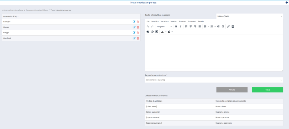Expand the tag selection dropdown
The width and height of the screenshot is (289, 129).
coord(214,80)
